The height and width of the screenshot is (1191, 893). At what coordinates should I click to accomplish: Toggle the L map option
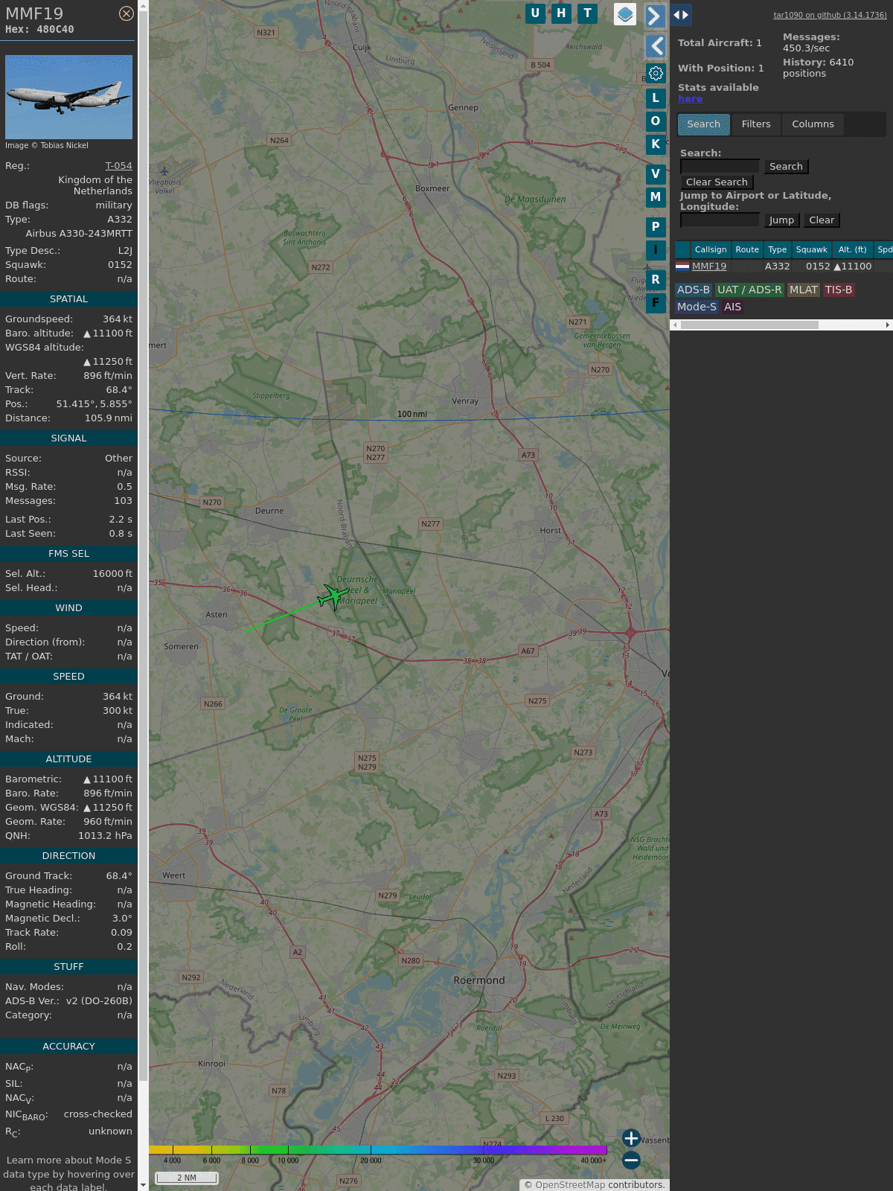point(656,98)
